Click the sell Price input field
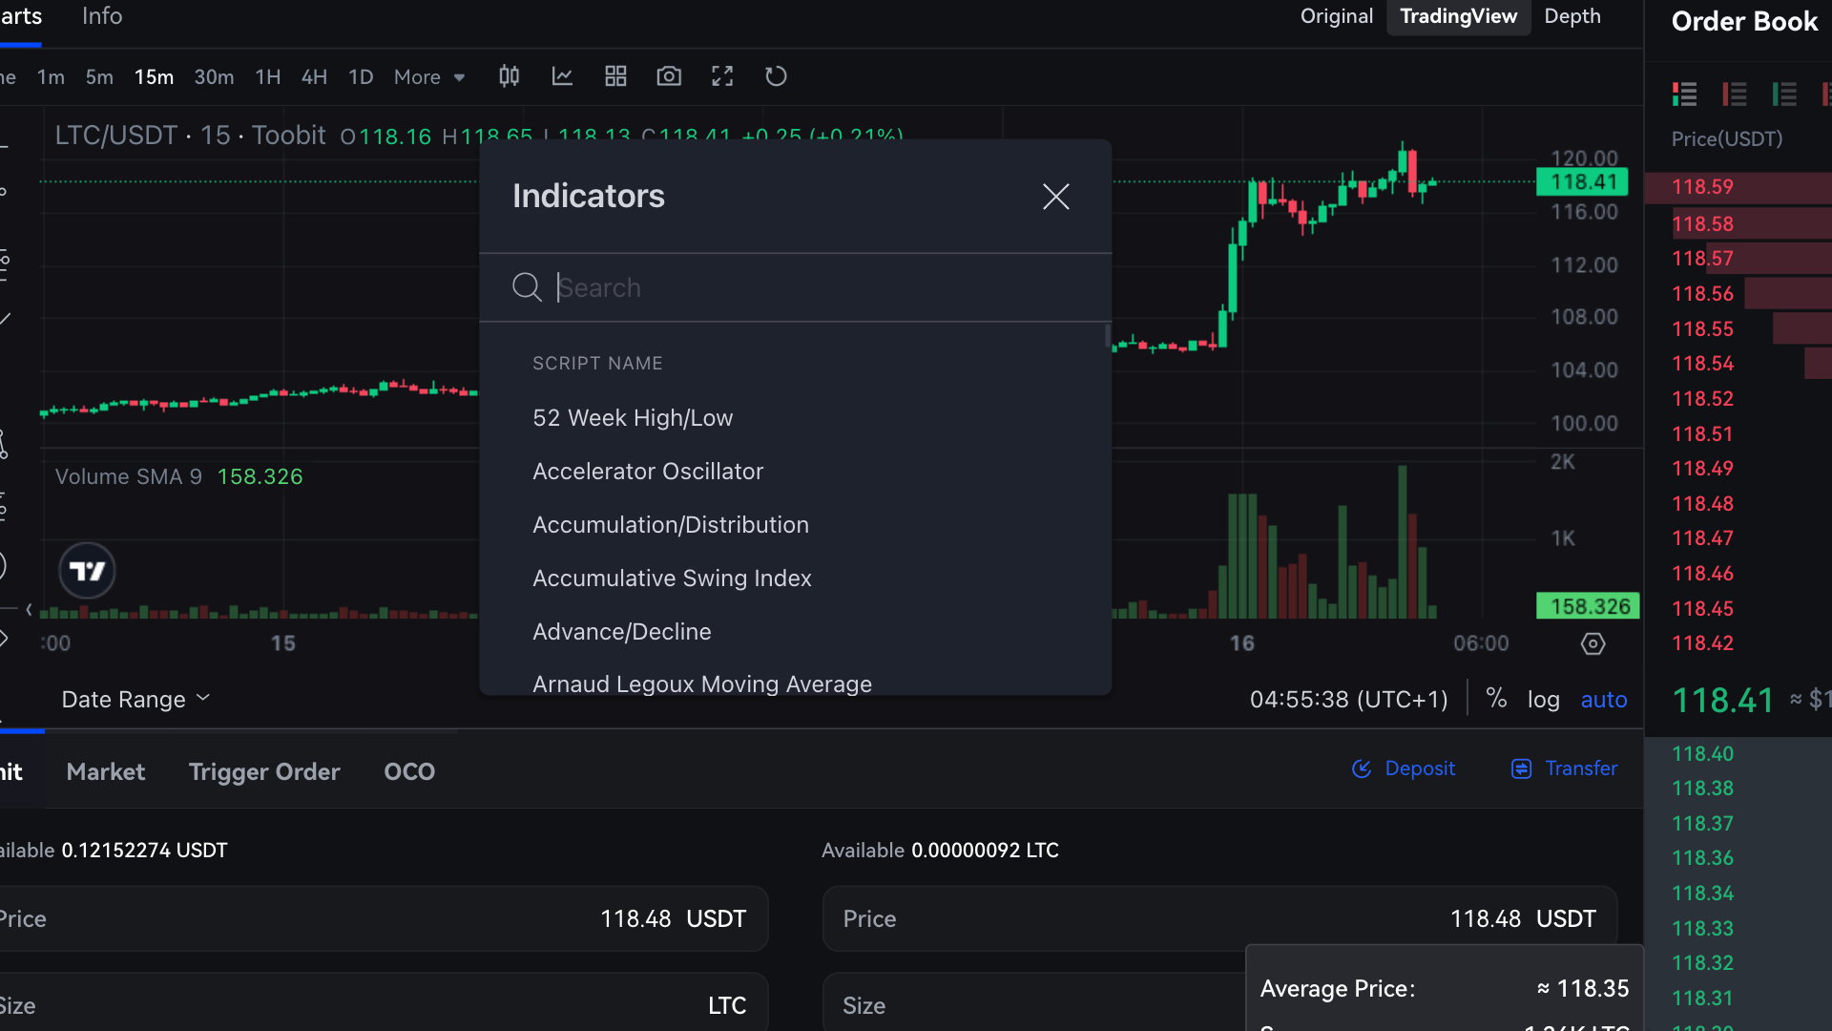 point(1219,918)
